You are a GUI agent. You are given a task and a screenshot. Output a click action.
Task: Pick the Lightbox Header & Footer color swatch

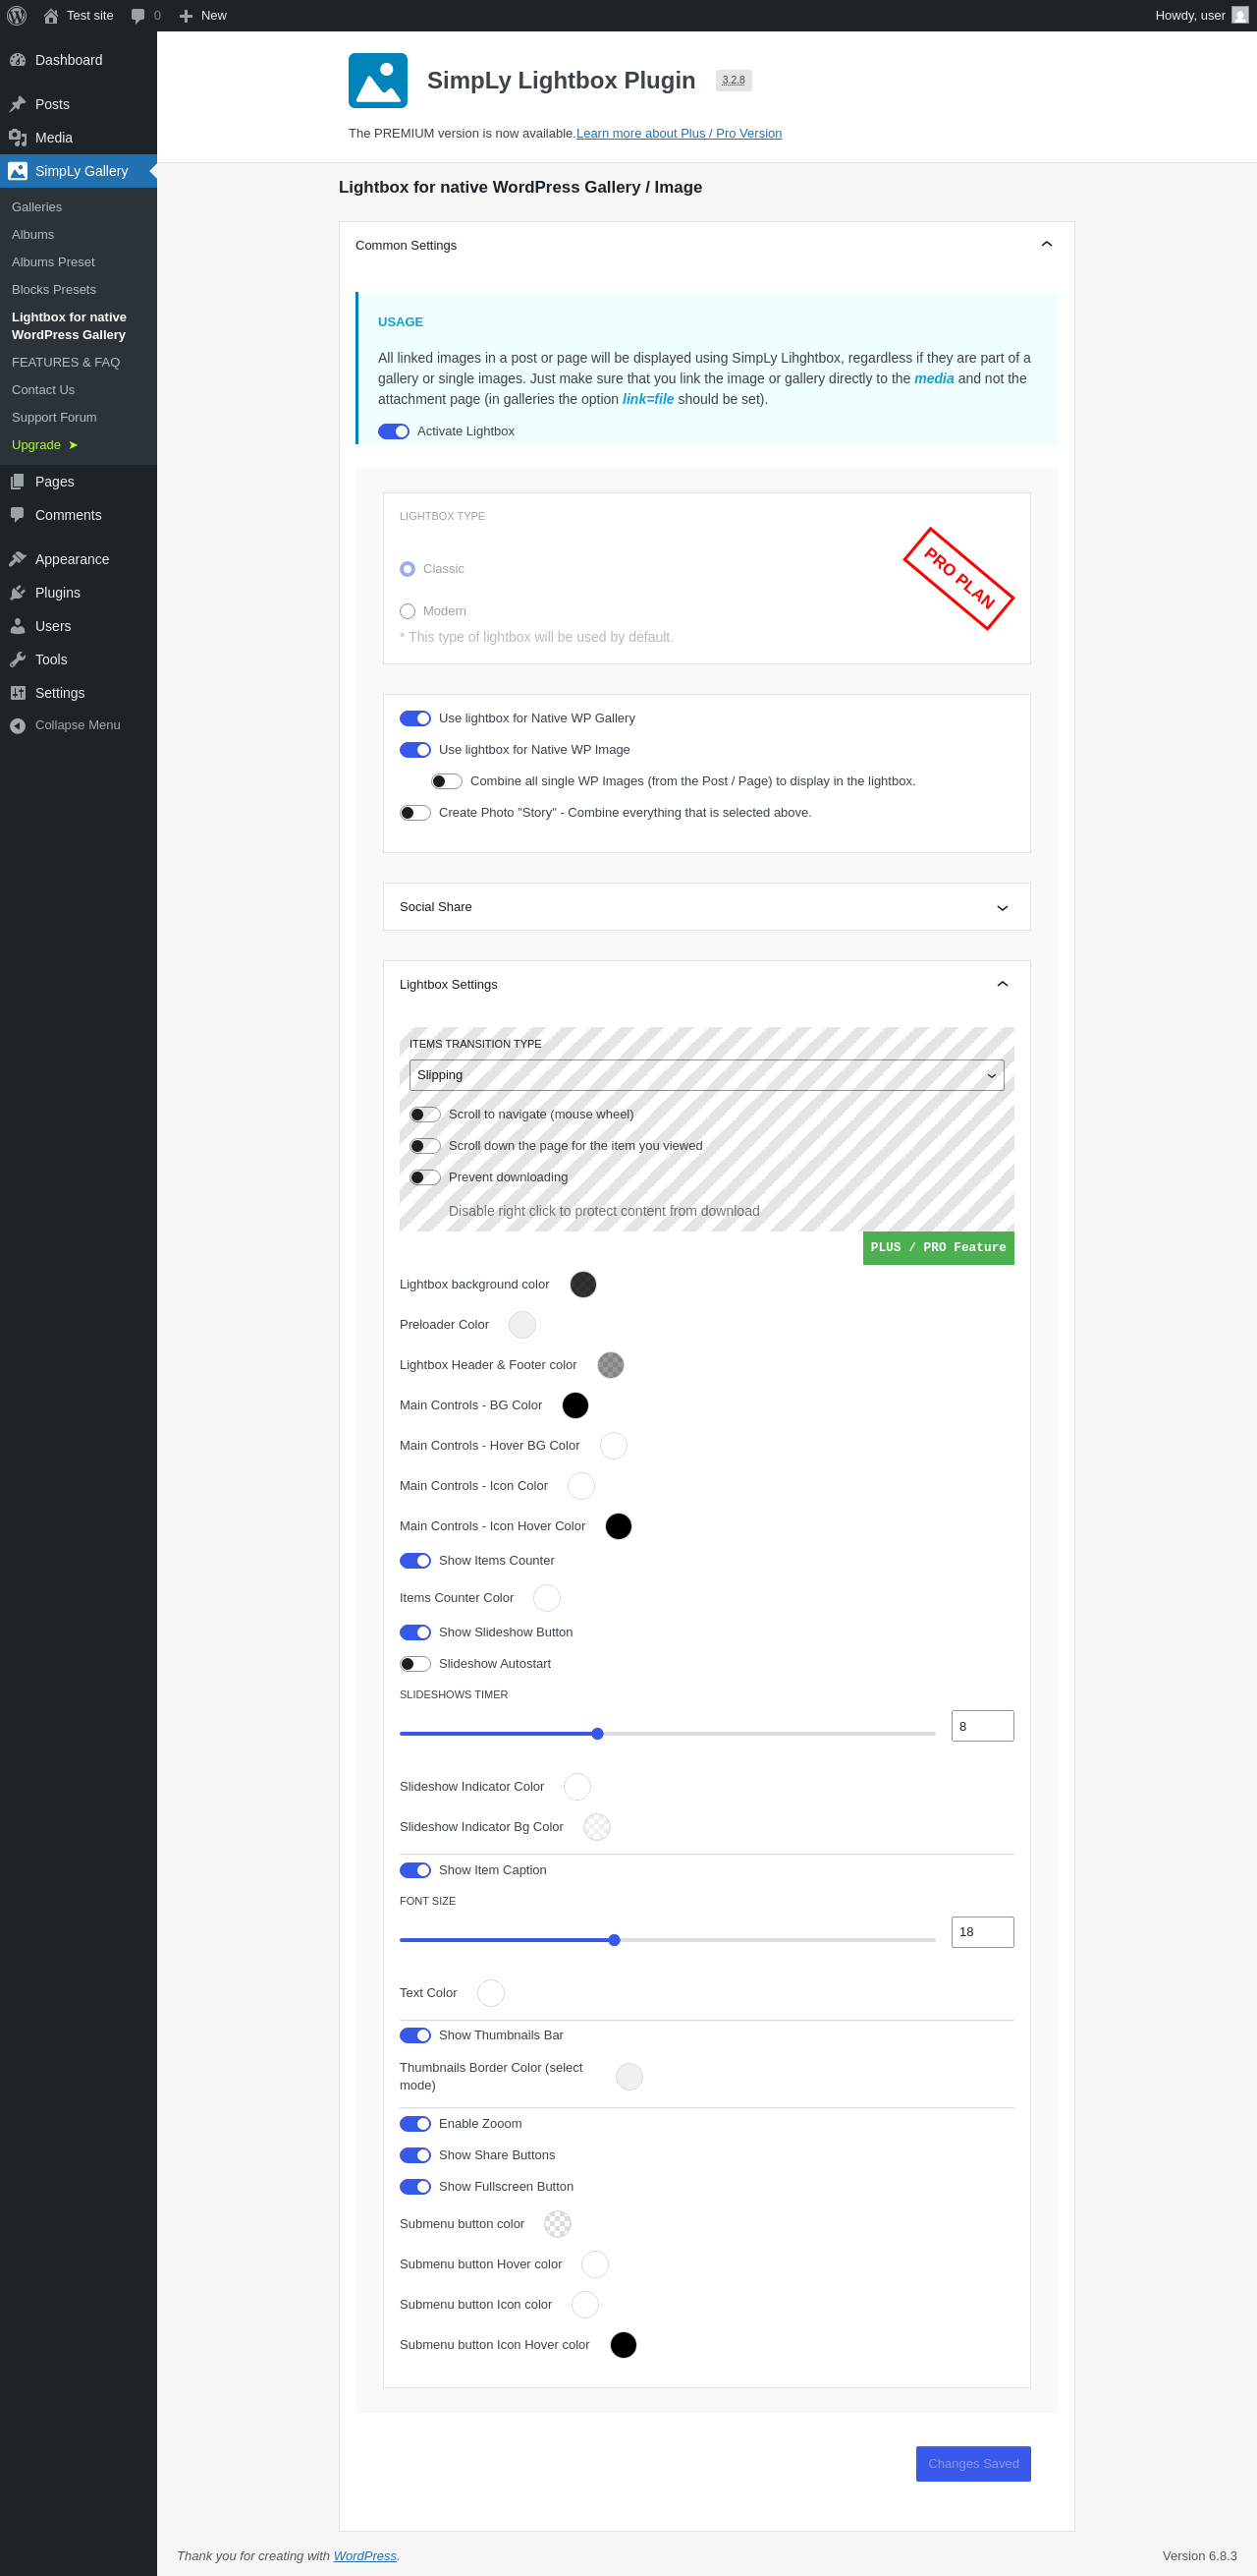[x=611, y=1365]
